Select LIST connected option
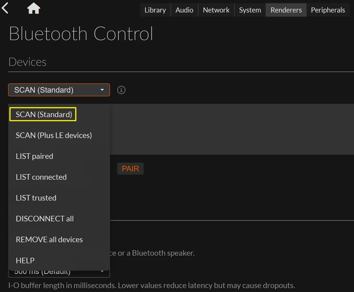Screen dimensions: 354x292 coord(59,177)
